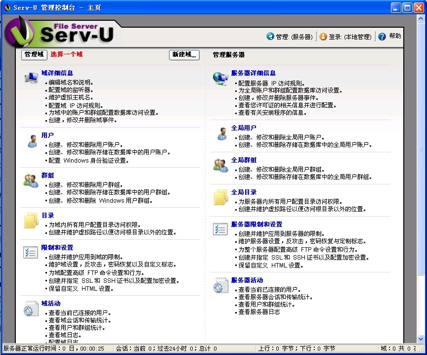427x355 pixels.
Task: Open the 服务器限制和设置 link
Action: point(256,224)
